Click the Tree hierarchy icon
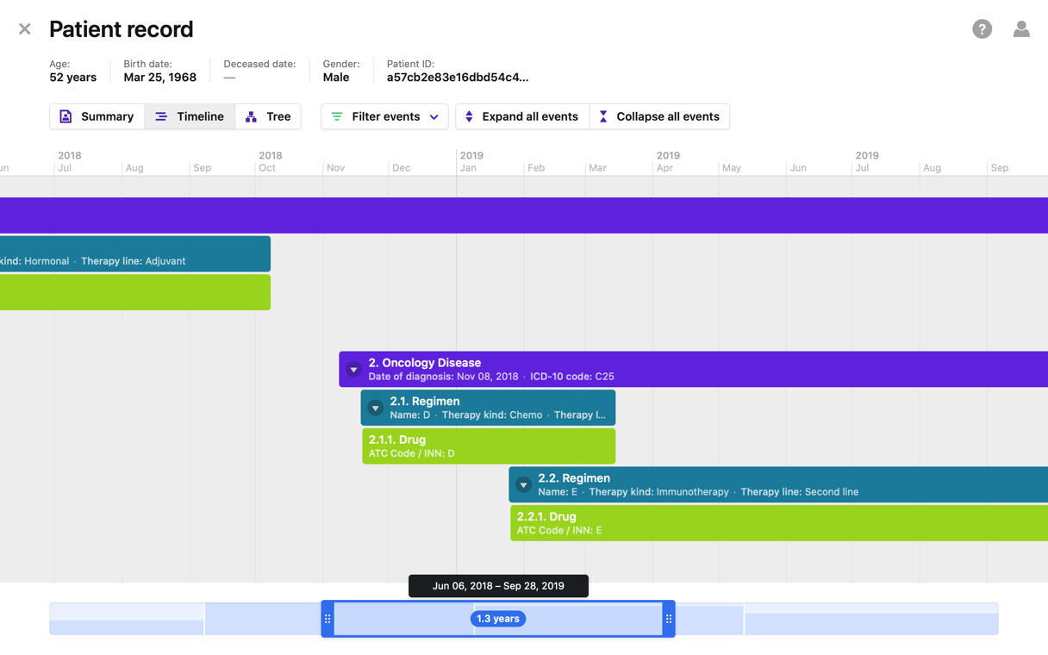 (x=251, y=116)
